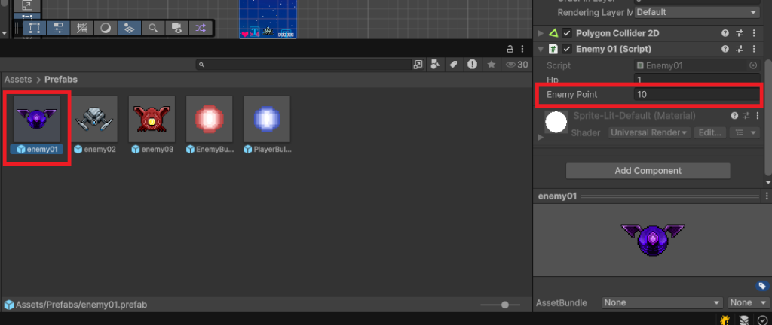
Task: Open Sprite-Lit-Default material three-dot menu
Action: point(757,116)
